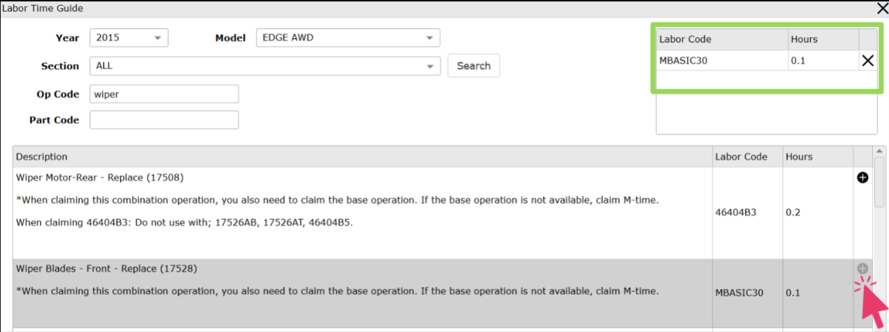
Task: Click the selected panel Labor Code header
Action: [x=722, y=39]
